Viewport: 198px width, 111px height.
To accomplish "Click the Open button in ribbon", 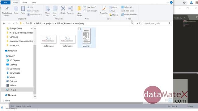I will [114, 7].
